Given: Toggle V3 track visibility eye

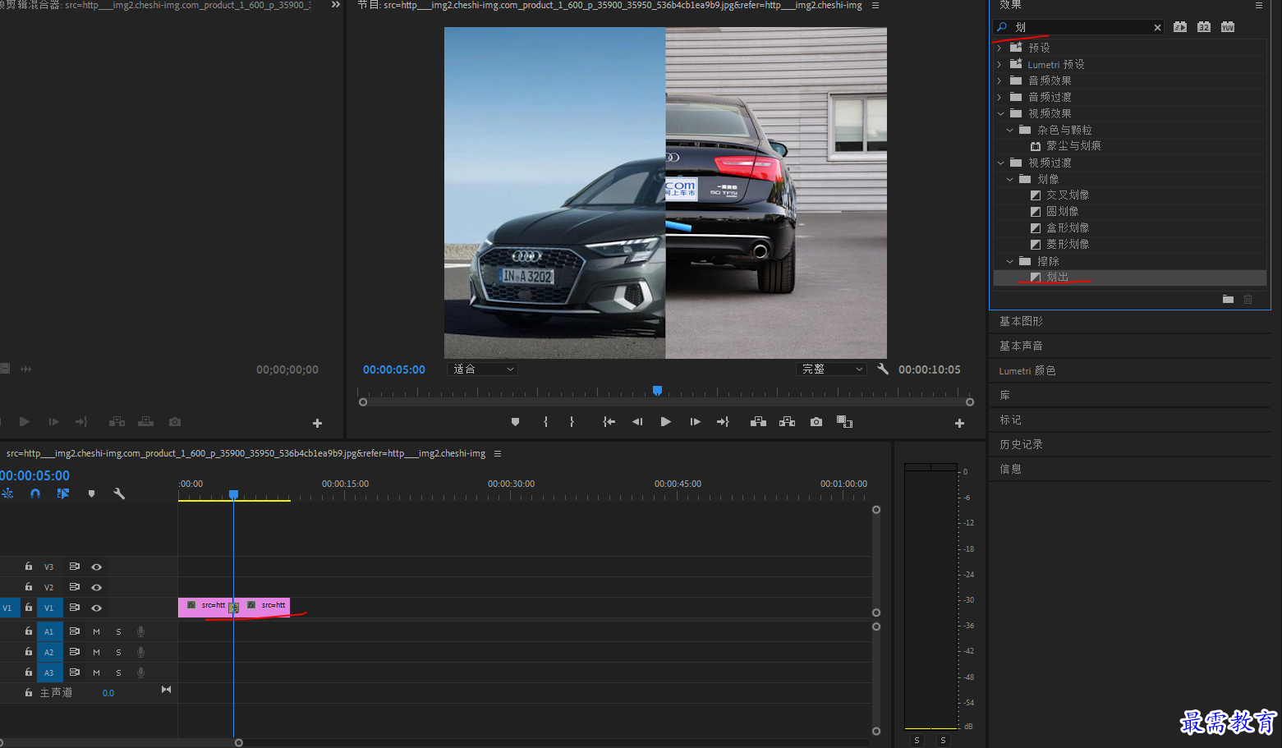Looking at the screenshot, I should (96, 567).
